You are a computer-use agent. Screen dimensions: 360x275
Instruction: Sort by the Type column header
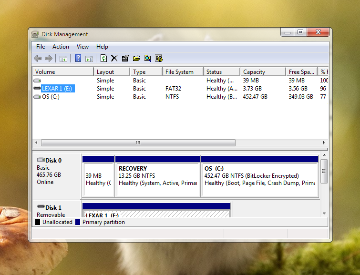pos(146,71)
